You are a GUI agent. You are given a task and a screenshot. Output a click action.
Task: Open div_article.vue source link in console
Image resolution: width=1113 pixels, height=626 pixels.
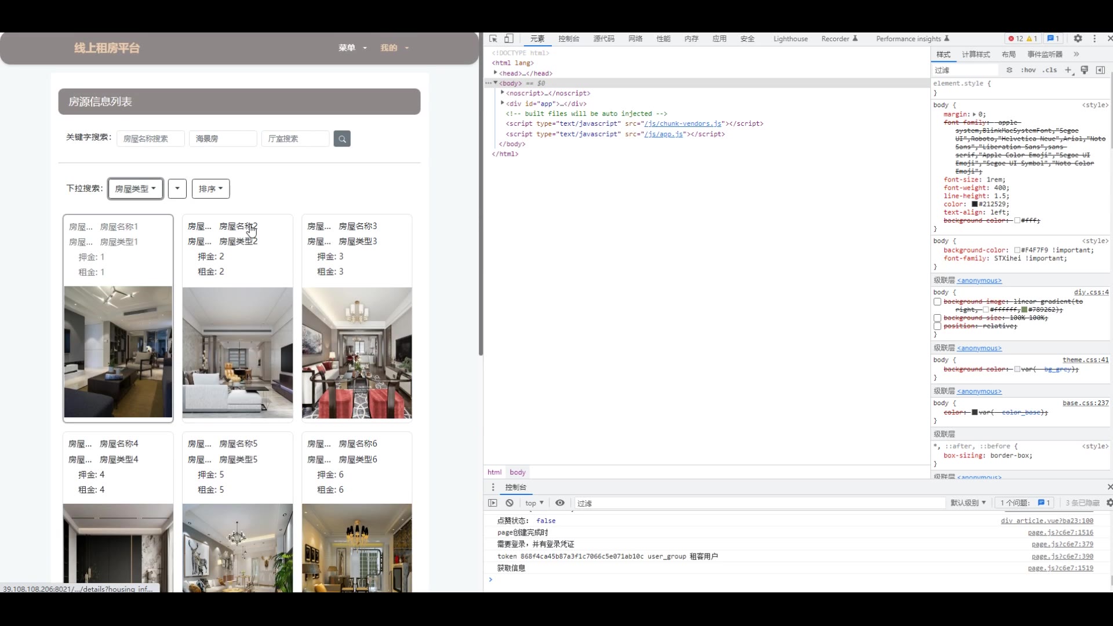(1047, 521)
